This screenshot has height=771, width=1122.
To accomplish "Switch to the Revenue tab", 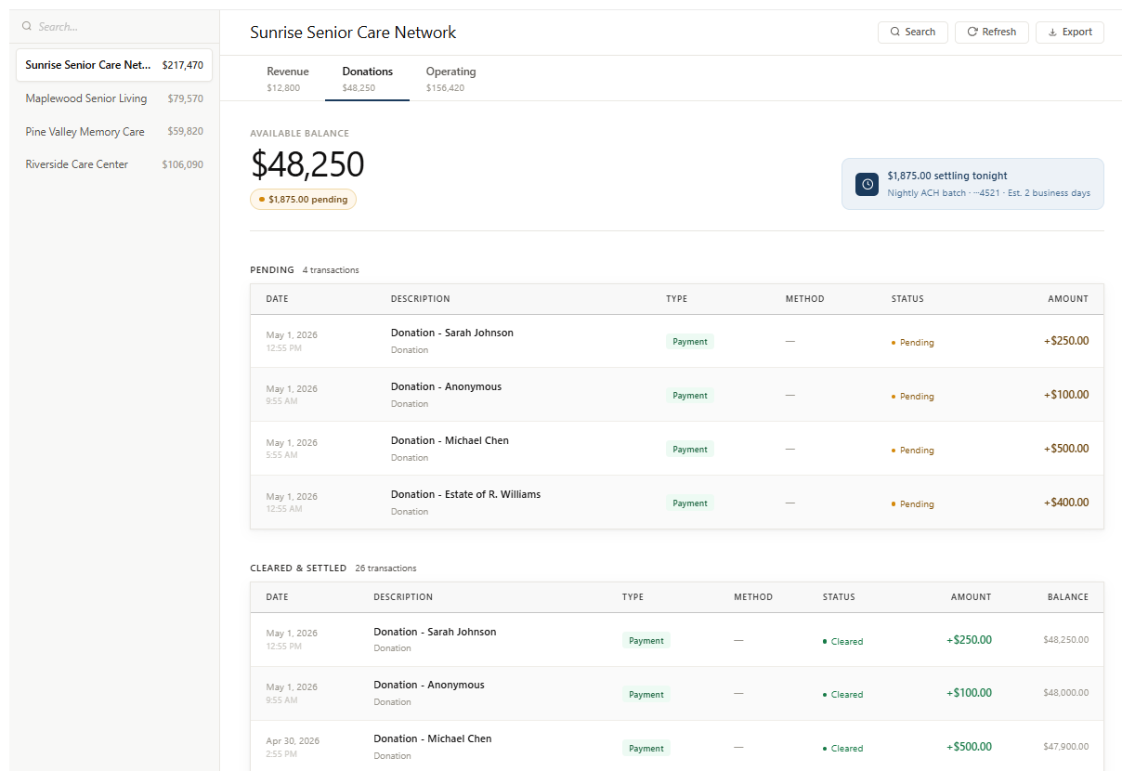I will [x=287, y=79].
